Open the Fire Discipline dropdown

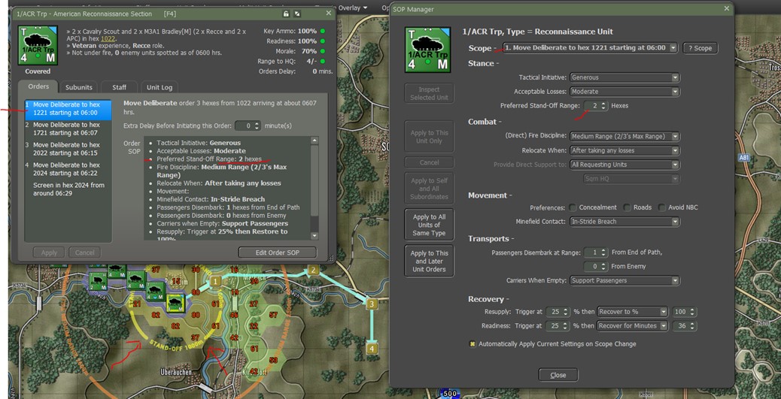click(x=624, y=136)
